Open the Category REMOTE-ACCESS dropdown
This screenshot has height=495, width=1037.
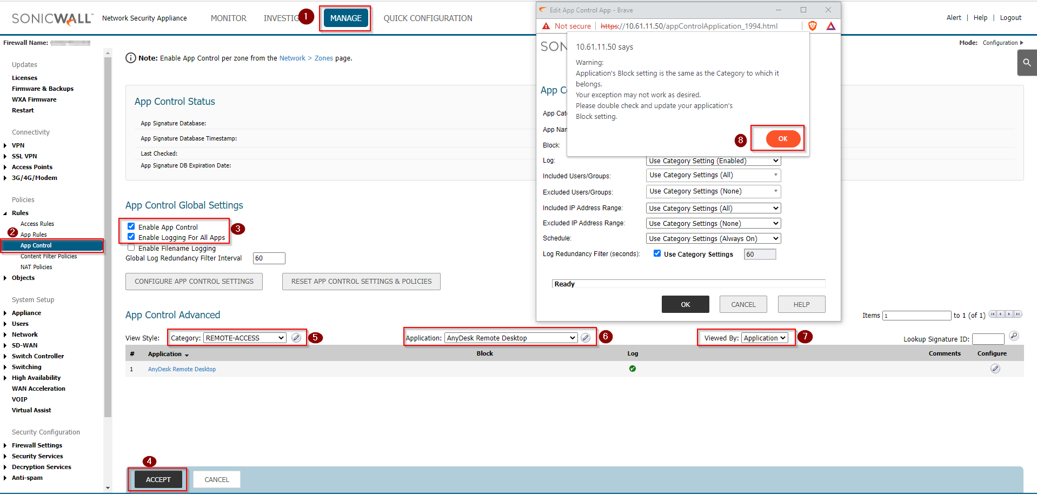[x=244, y=338]
